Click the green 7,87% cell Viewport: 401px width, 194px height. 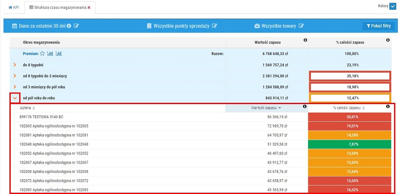[352, 144]
